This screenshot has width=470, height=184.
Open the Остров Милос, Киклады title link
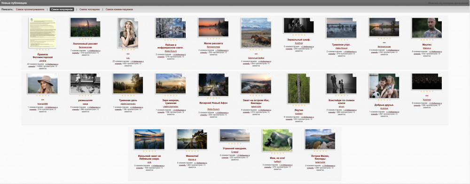[320, 157]
